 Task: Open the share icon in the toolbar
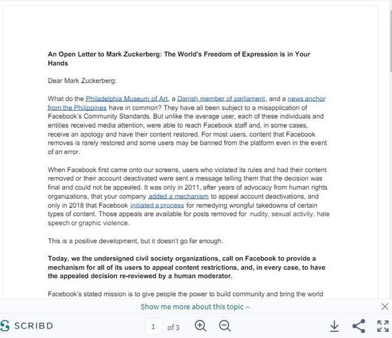(359, 326)
